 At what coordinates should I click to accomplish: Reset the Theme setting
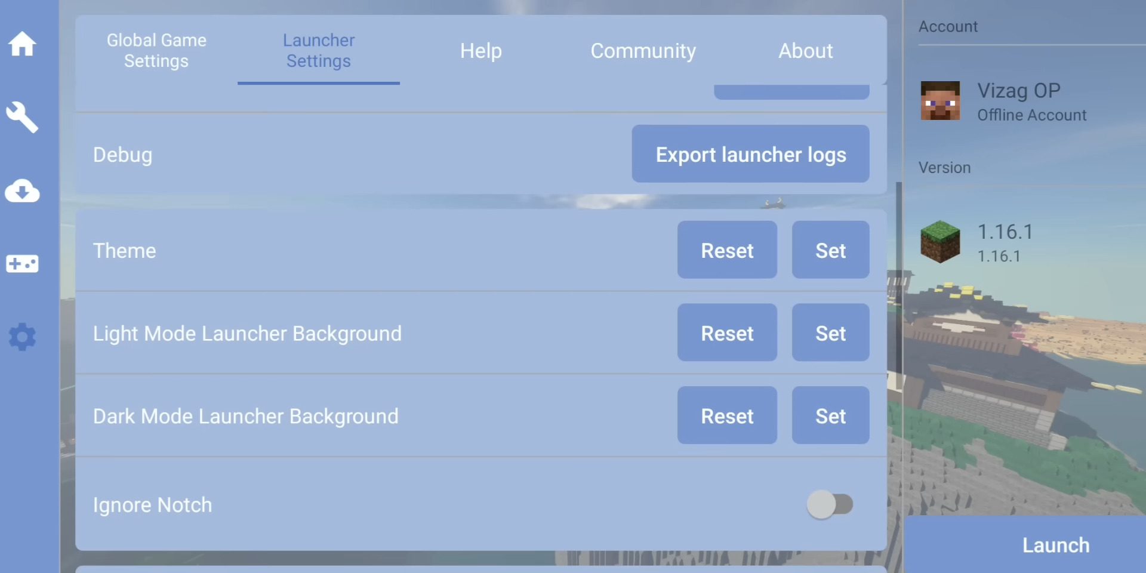(x=727, y=250)
